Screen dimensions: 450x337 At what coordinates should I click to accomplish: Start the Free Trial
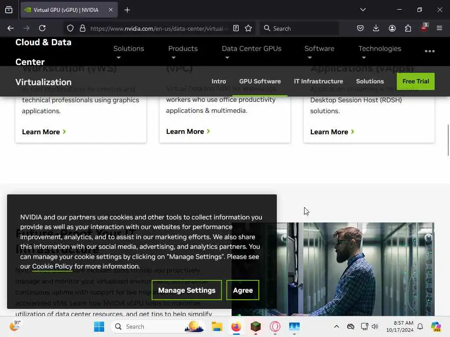point(416,81)
